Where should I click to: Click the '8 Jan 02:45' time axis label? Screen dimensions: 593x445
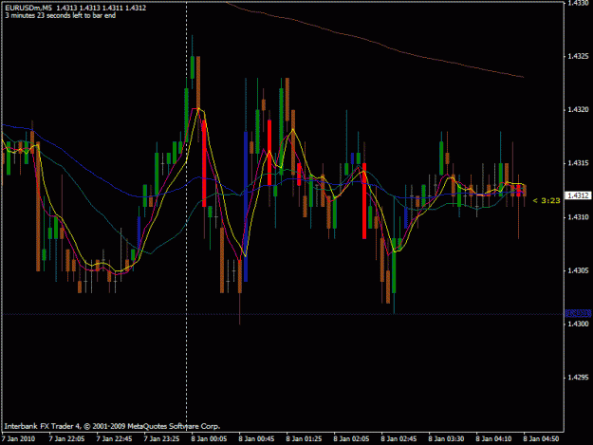tap(399, 439)
